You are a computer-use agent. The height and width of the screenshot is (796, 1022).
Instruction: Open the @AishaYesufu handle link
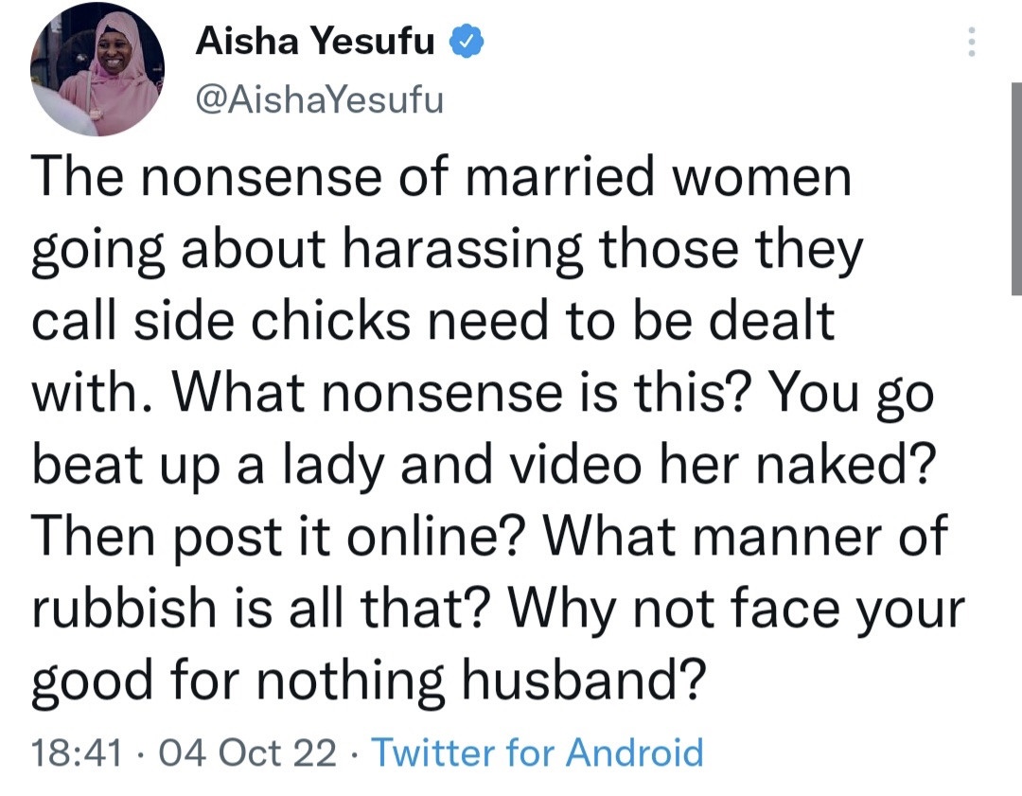pyautogui.click(x=319, y=98)
